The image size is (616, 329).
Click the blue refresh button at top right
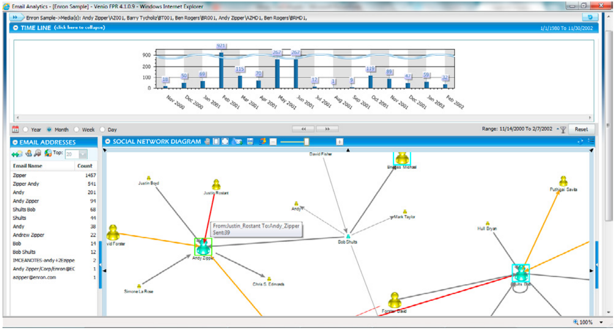(x=590, y=17)
